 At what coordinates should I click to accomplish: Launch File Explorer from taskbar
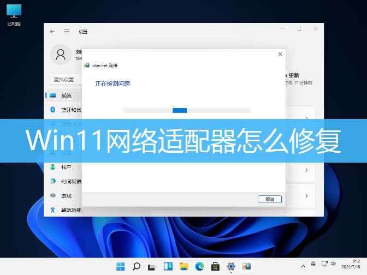pos(184,266)
